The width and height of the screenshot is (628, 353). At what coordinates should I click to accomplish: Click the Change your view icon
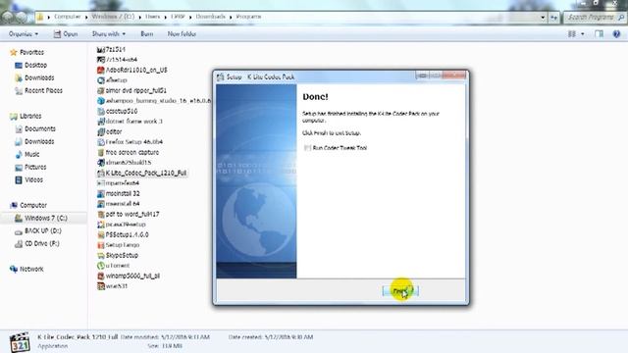point(572,34)
